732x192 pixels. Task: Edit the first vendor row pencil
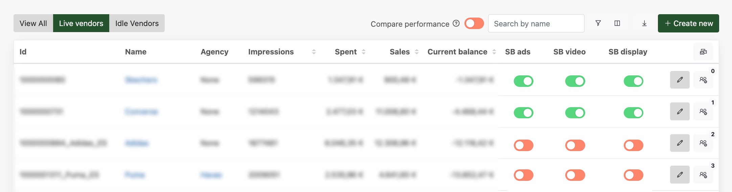[x=680, y=80]
